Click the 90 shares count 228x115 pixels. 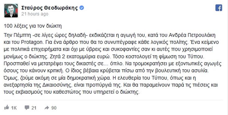click(54, 108)
